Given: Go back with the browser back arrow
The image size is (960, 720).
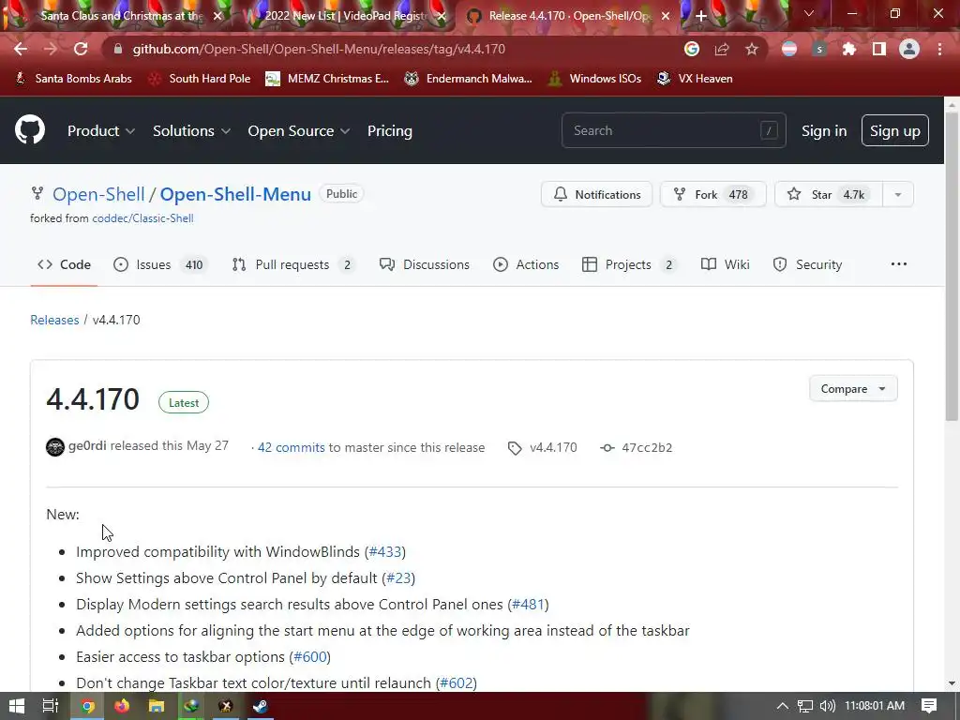Looking at the screenshot, I should 21,49.
